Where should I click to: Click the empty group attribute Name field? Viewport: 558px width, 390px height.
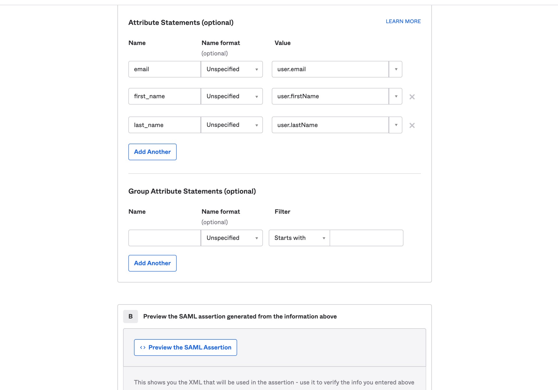pos(164,238)
